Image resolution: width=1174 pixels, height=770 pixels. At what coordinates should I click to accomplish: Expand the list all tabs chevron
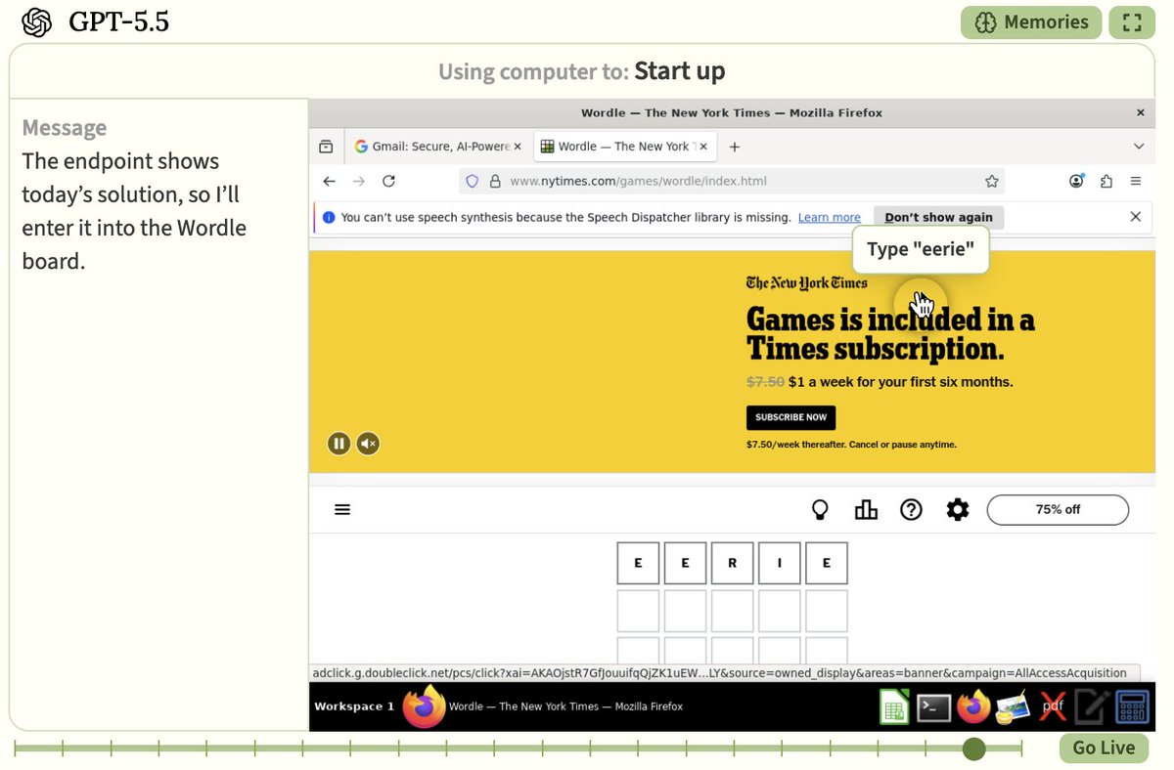(1139, 147)
